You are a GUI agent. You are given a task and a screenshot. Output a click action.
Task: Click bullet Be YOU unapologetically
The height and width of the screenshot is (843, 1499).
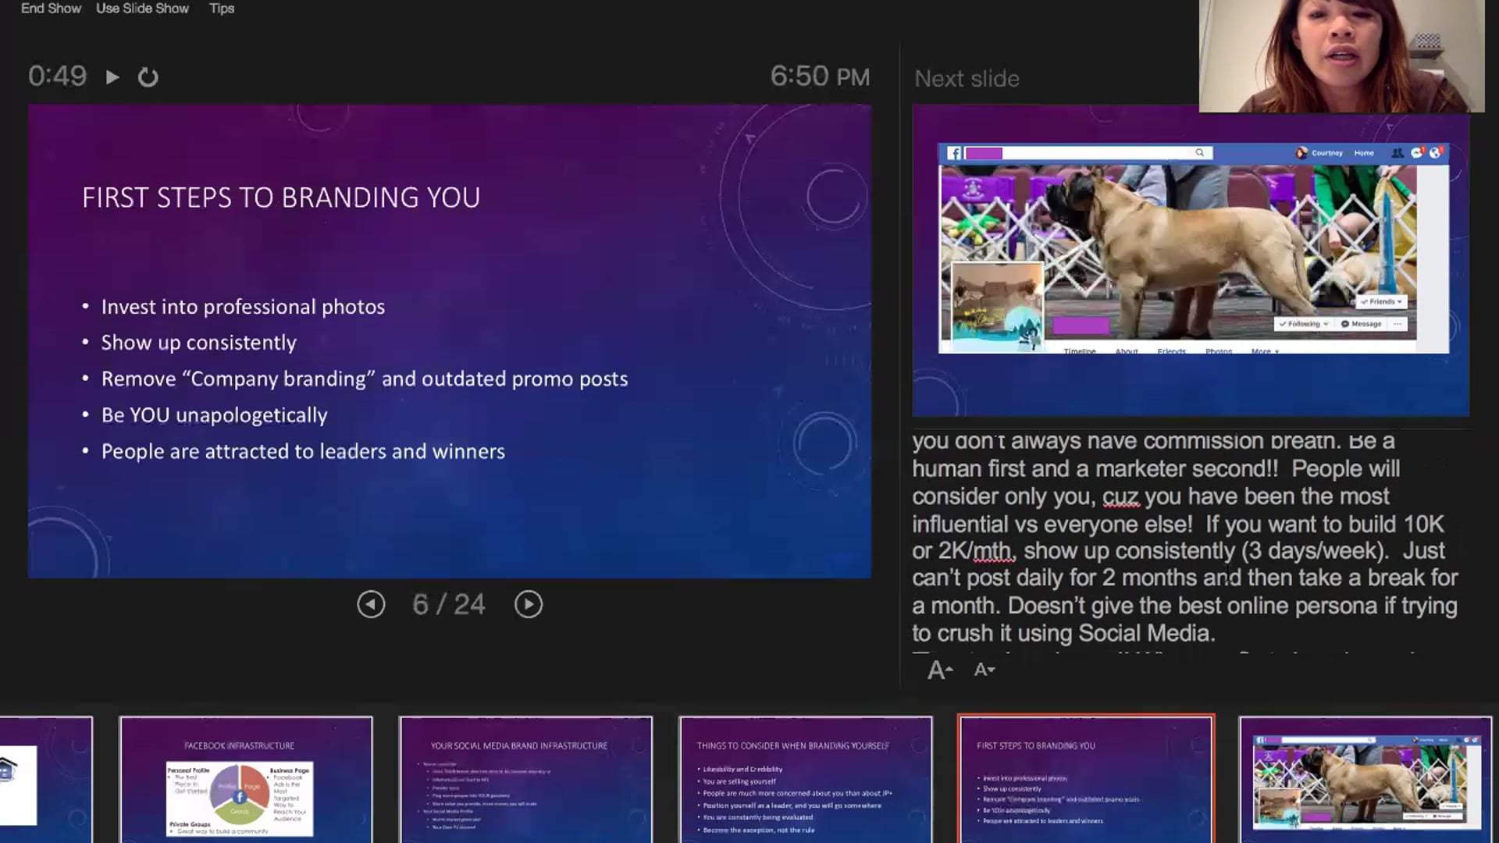click(214, 415)
